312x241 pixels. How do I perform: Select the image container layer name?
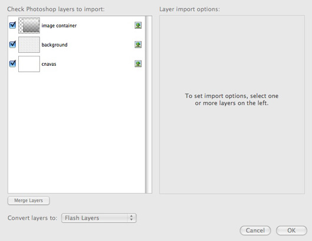tap(59, 26)
